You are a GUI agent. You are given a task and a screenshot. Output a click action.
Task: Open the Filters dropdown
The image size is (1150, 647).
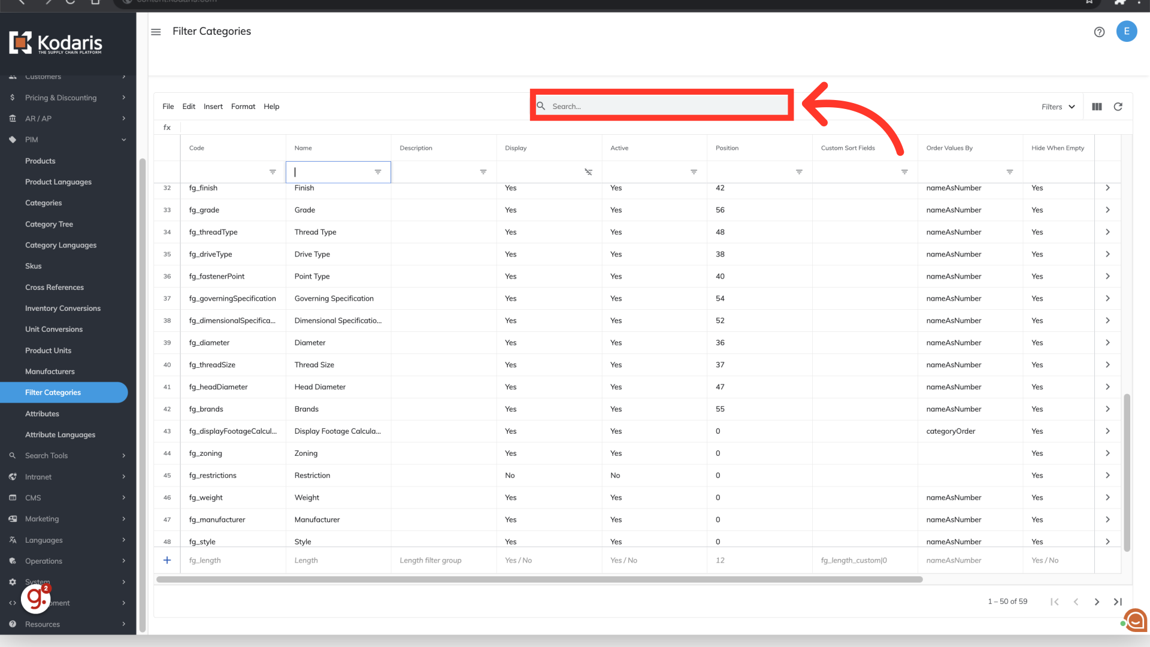tap(1058, 107)
